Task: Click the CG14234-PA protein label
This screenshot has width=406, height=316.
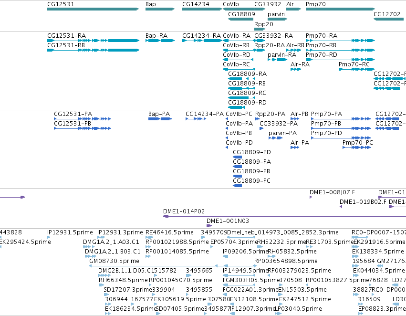Action: pyautogui.click(x=205, y=114)
